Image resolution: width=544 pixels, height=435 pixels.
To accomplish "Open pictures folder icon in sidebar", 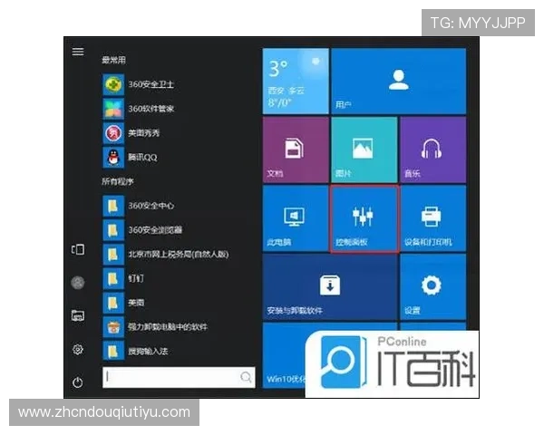I will coord(78,315).
